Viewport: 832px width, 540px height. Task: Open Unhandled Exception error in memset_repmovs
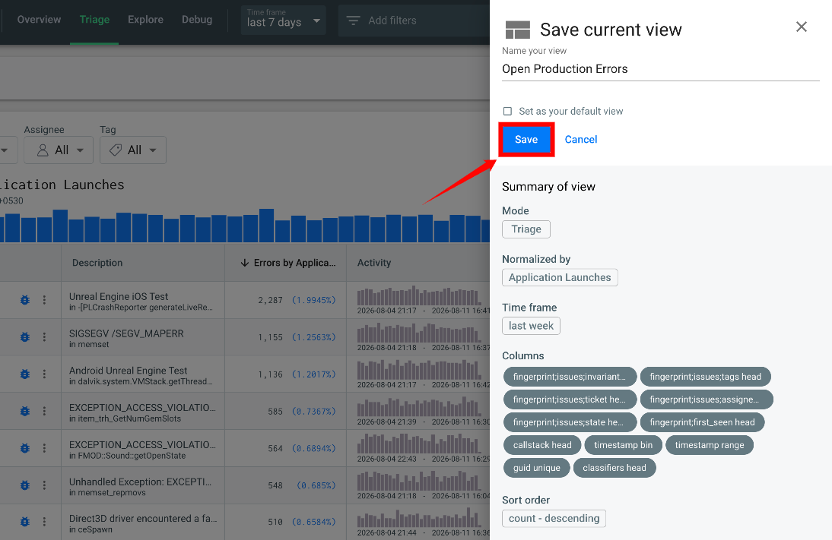pos(140,482)
